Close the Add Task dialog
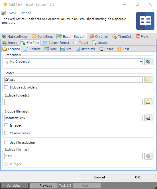The height and width of the screenshot is (189, 157). (150, 5)
